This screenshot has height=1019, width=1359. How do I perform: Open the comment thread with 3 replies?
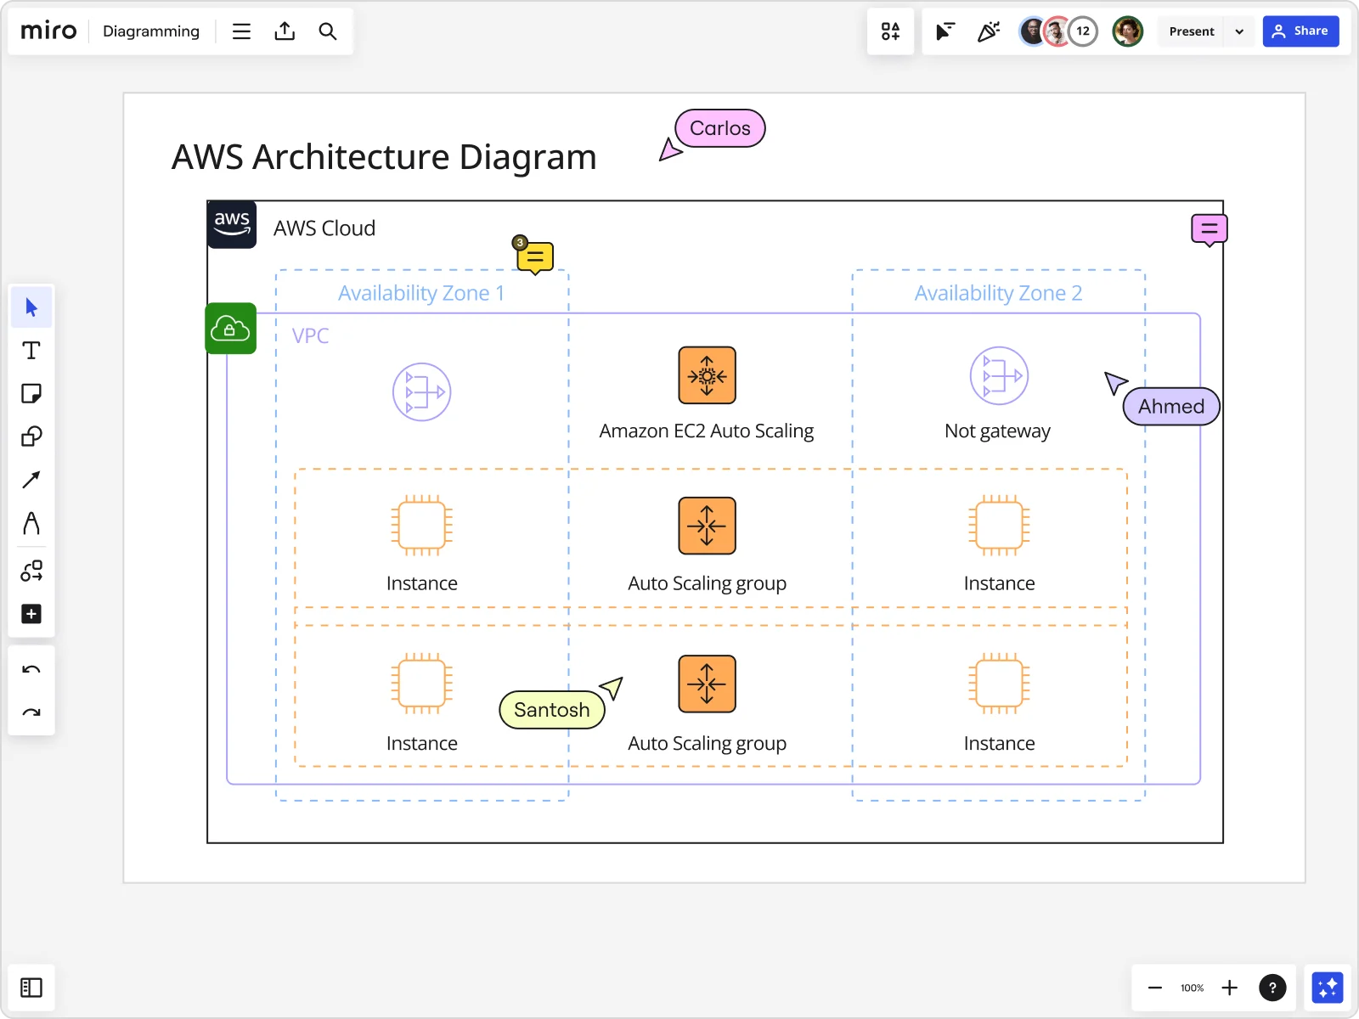click(535, 257)
